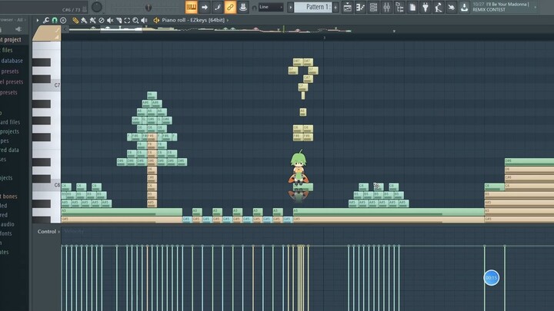Select the project item in browser
Image resolution: width=554 pixels, height=311 pixels.
(11, 40)
